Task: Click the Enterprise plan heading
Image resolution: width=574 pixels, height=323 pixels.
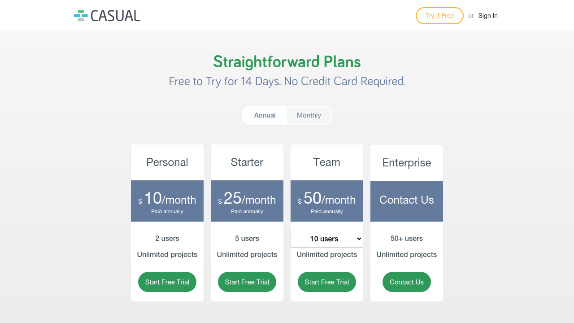Action: (407, 163)
